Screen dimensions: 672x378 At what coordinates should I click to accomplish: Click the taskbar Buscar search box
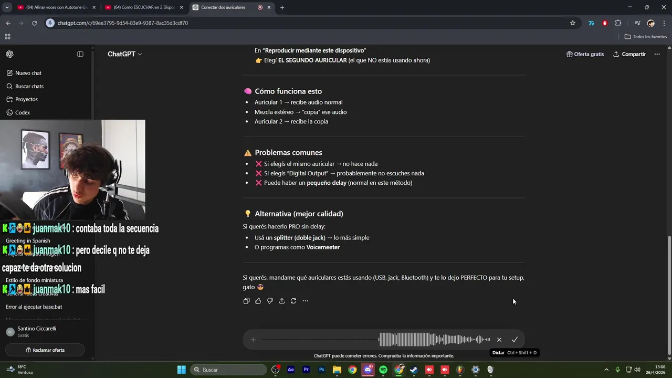pos(228,370)
